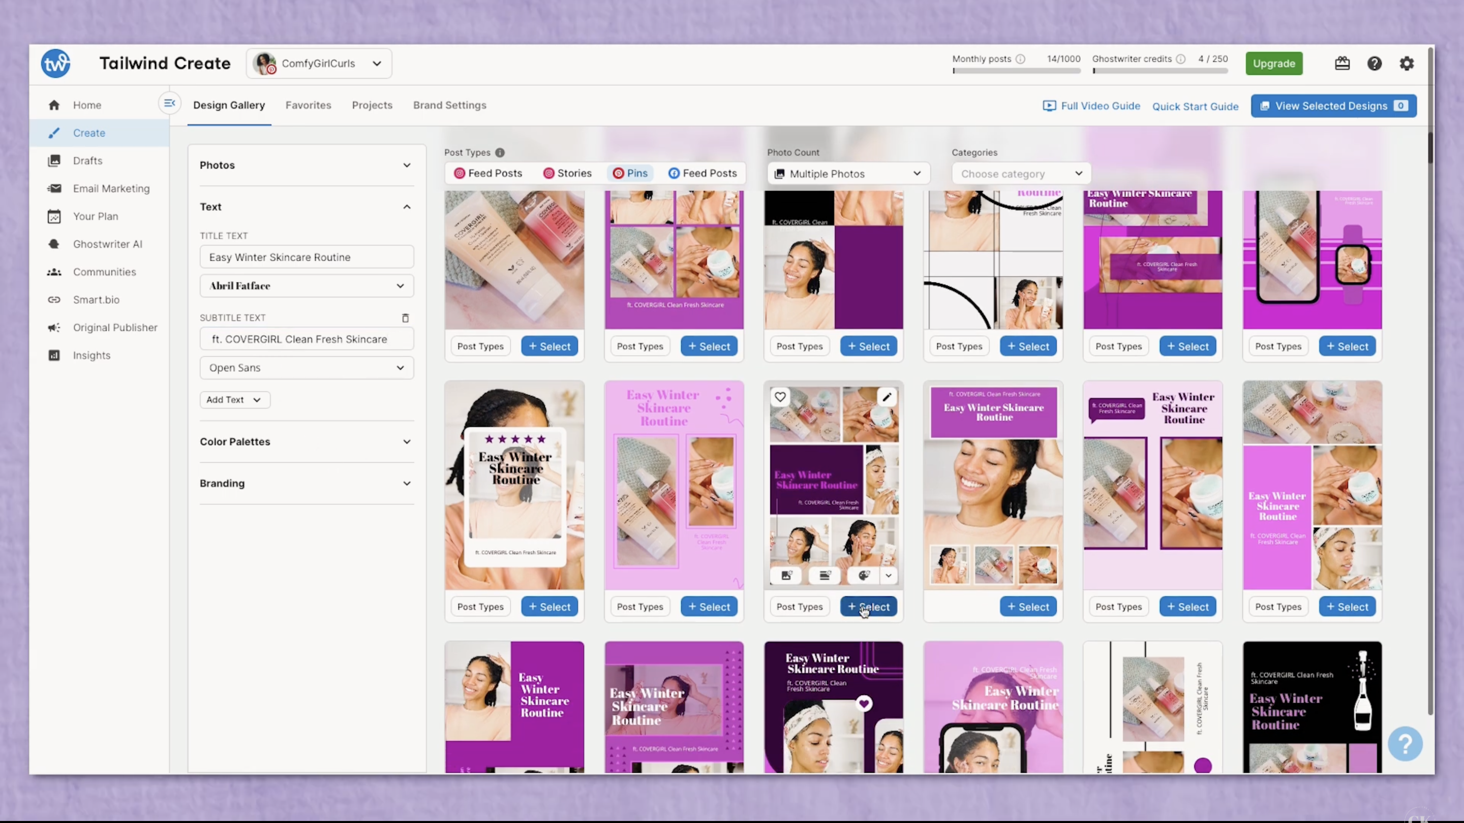Viewport: 1464px width, 823px height.
Task: Click Select under the phone and smartwatch design
Action: (1347, 346)
